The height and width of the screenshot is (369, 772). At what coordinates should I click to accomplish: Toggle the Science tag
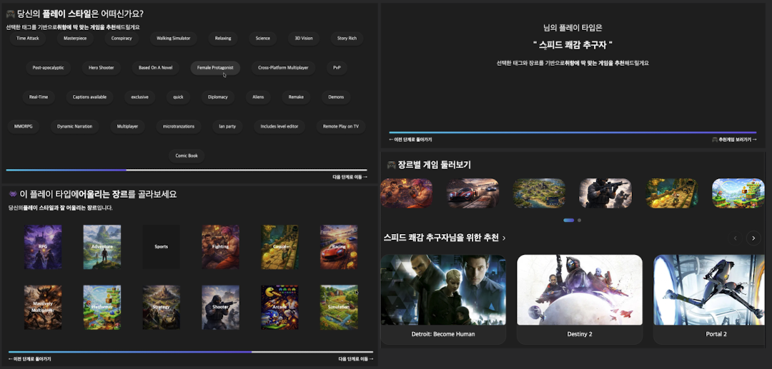(x=263, y=39)
